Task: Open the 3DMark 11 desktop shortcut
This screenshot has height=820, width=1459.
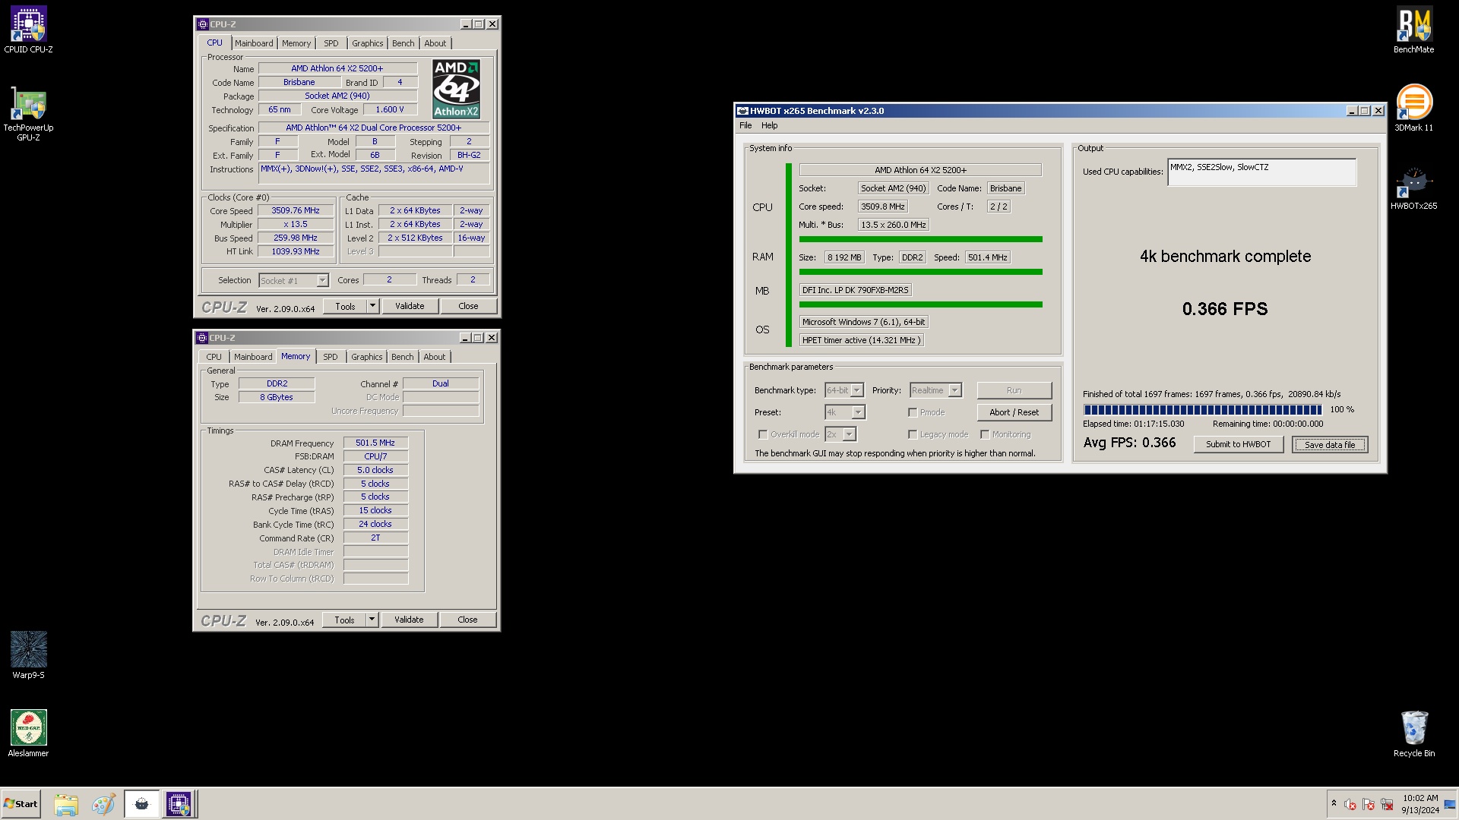Action: (x=1413, y=108)
